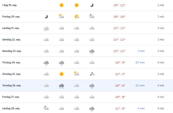The width and height of the screenshot is (173, 113).
Task: Click the 19° / 12° temperature for today
Action: pos(119,5)
